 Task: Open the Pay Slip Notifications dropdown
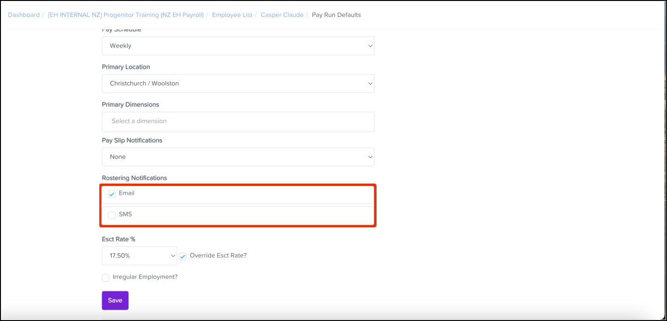coord(238,157)
